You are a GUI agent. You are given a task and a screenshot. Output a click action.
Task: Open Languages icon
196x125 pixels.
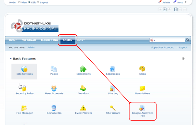pos(112,69)
